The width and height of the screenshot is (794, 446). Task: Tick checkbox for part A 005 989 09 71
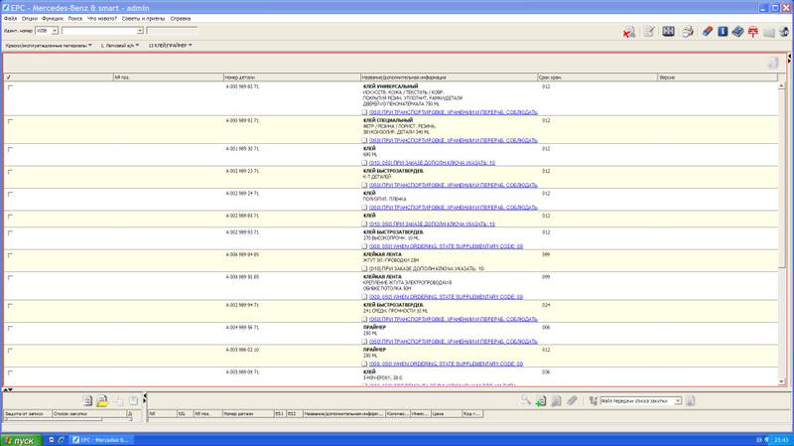tap(10, 372)
